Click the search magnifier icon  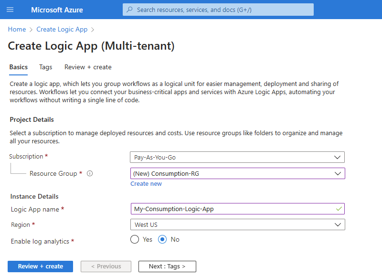coord(128,10)
